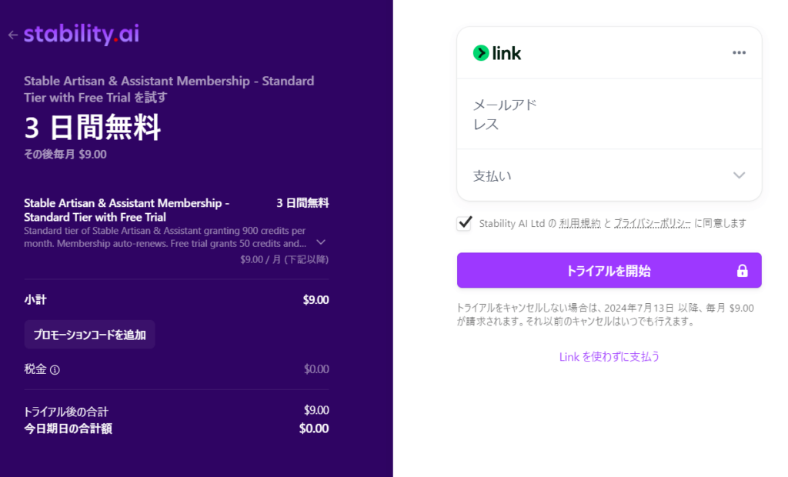Click the truncated Standard tier description text
Viewport: 788px width, 477px height.
[x=165, y=237]
